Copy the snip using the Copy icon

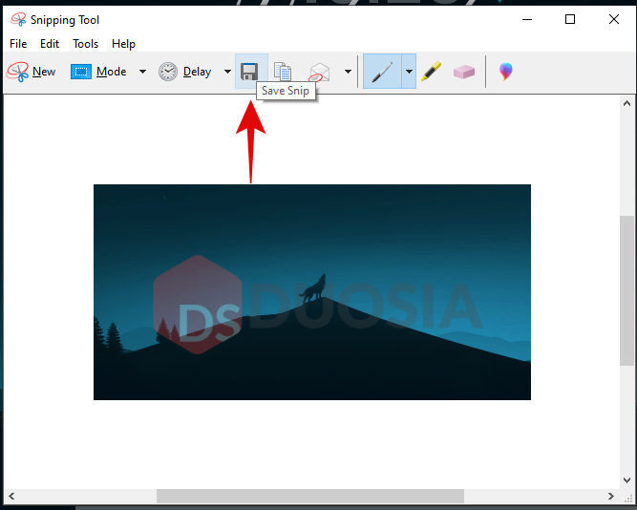283,72
